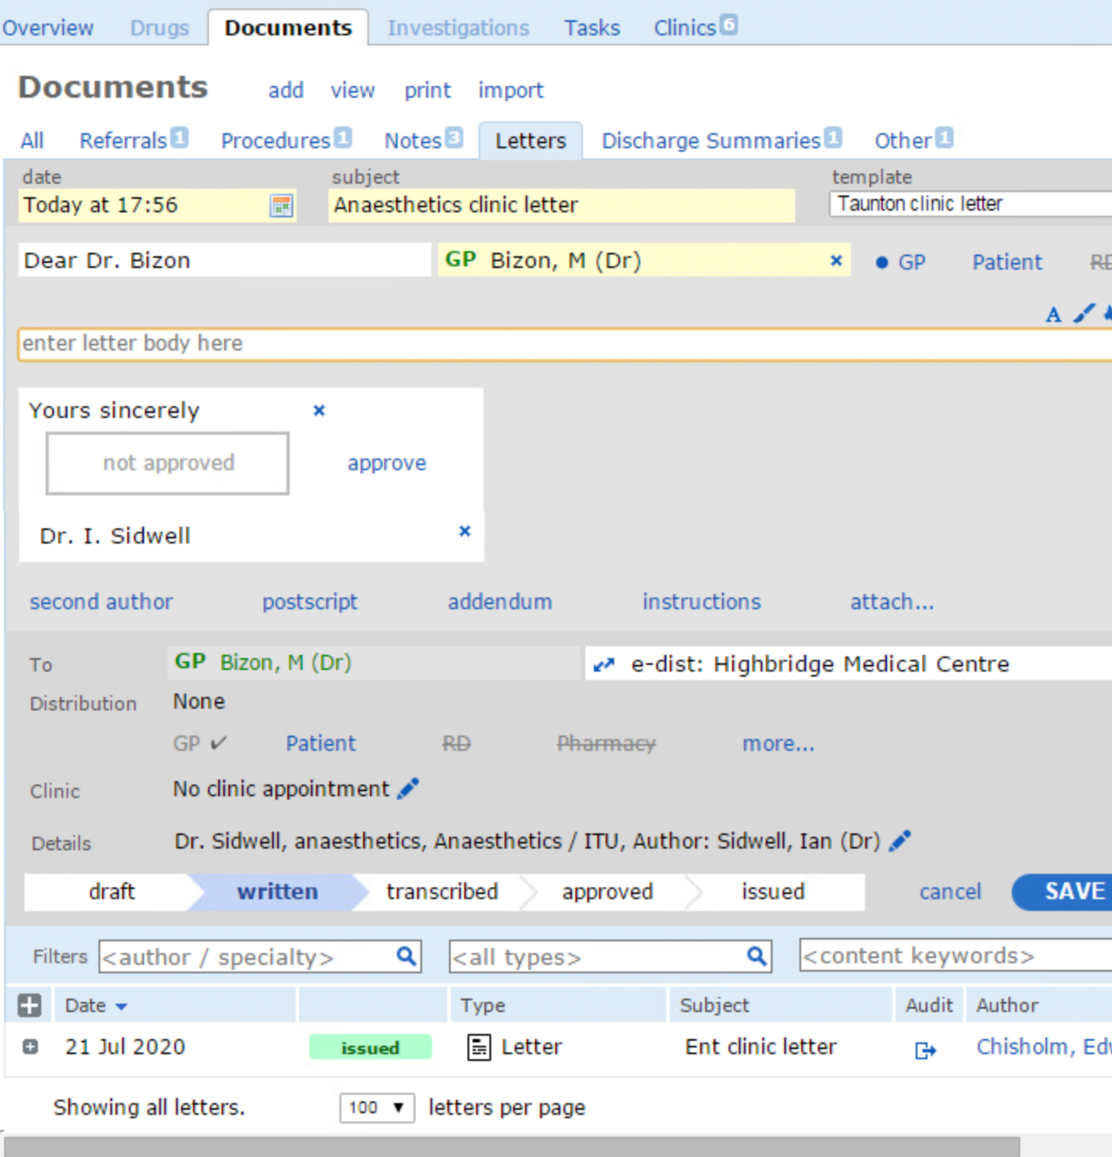Switch to the Drugs tab
The image size is (1112, 1157).
pos(159,28)
